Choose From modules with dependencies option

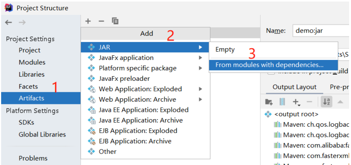269,65
